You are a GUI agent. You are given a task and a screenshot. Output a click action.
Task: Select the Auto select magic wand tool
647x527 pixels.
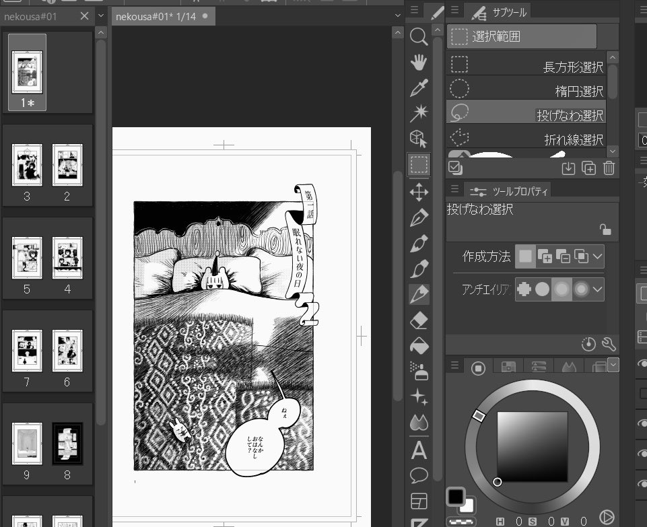coord(419,112)
